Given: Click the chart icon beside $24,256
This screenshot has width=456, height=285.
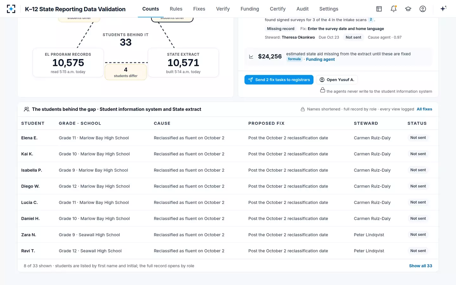Looking at the screenshot, I should tap(251, 57).
